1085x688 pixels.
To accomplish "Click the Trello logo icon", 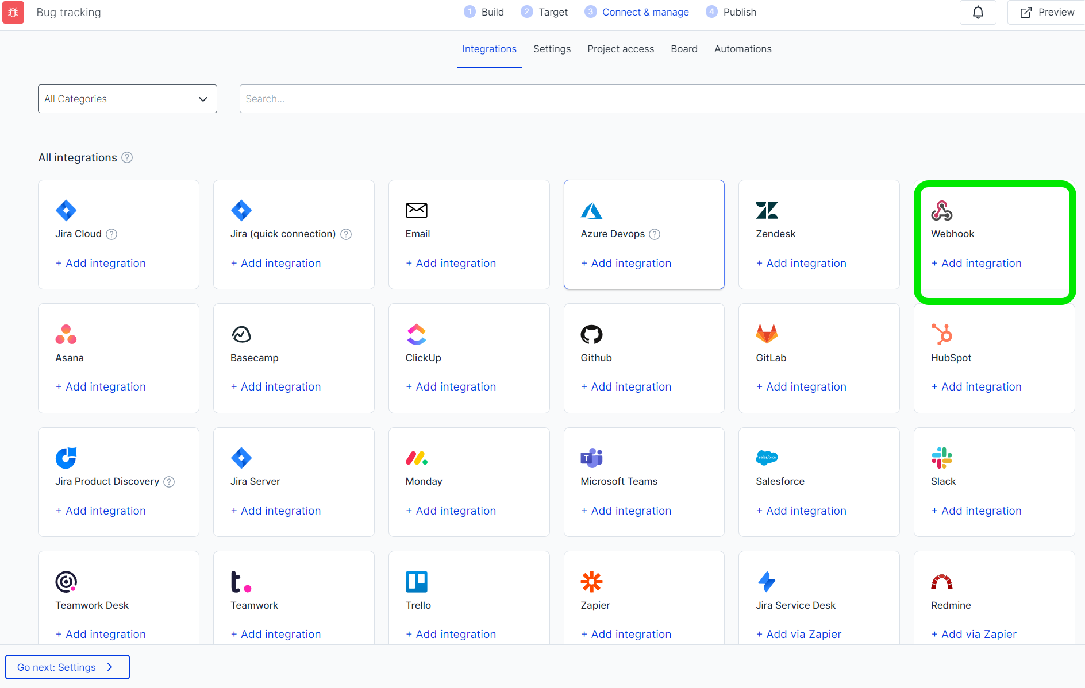I will click(417, 582).
